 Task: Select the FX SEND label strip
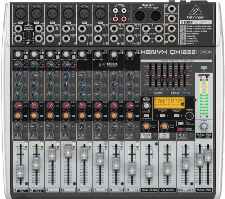click(x=167, y=190)
